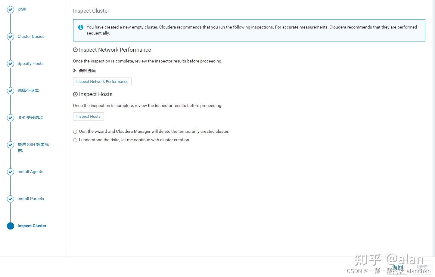
Task: Click the clock icon before Inspect Hosts heading
Action: click(x=75, y=94)
